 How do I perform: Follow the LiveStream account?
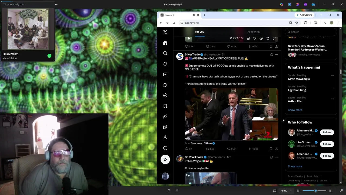click(327, 144)
